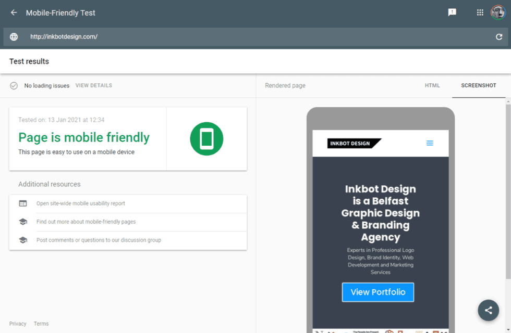511x333 pixels.
Task: Select the Screenshot tab
Action: (478, 86)
